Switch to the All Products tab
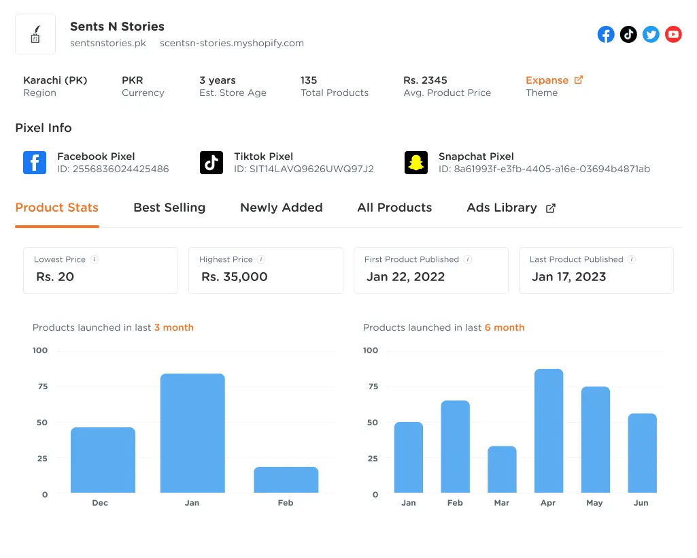Screen dimensions: 697x558 (394, 208)
